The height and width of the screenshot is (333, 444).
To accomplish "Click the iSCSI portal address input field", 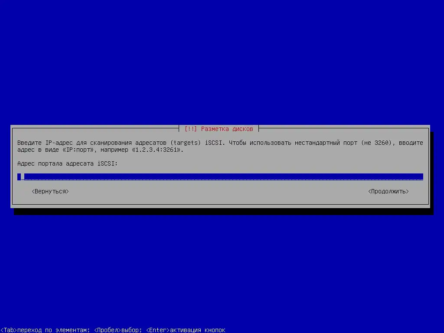I will tap(220, 177).
